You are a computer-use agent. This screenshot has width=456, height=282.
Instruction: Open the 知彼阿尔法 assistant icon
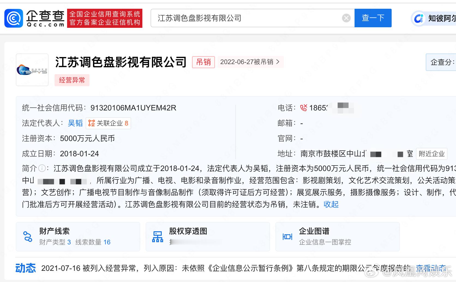click(x=418, y=18)
